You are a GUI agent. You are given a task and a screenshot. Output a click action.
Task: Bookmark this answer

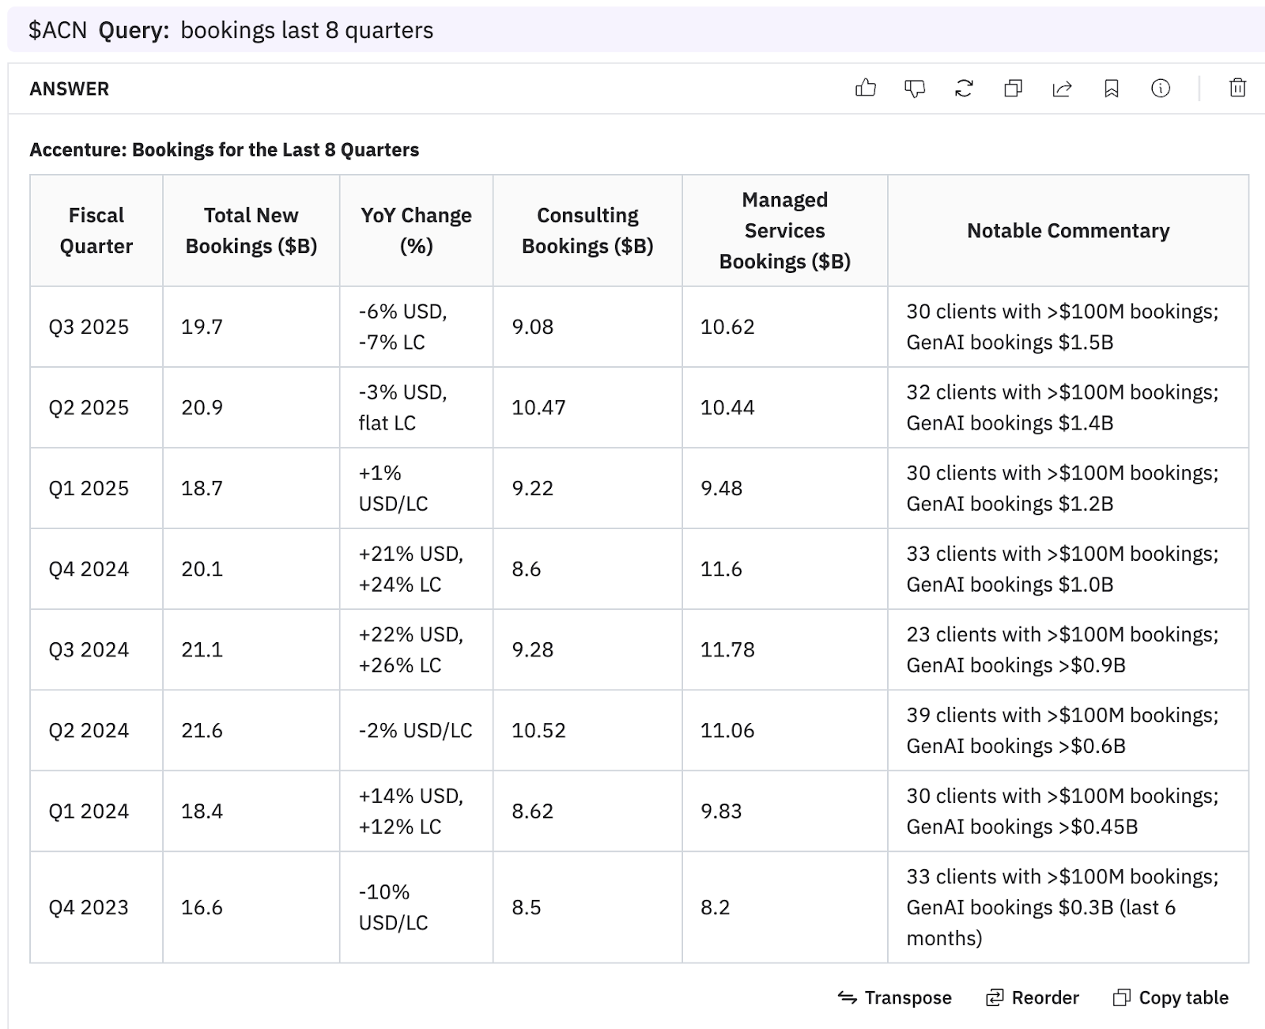[1111, 89]
